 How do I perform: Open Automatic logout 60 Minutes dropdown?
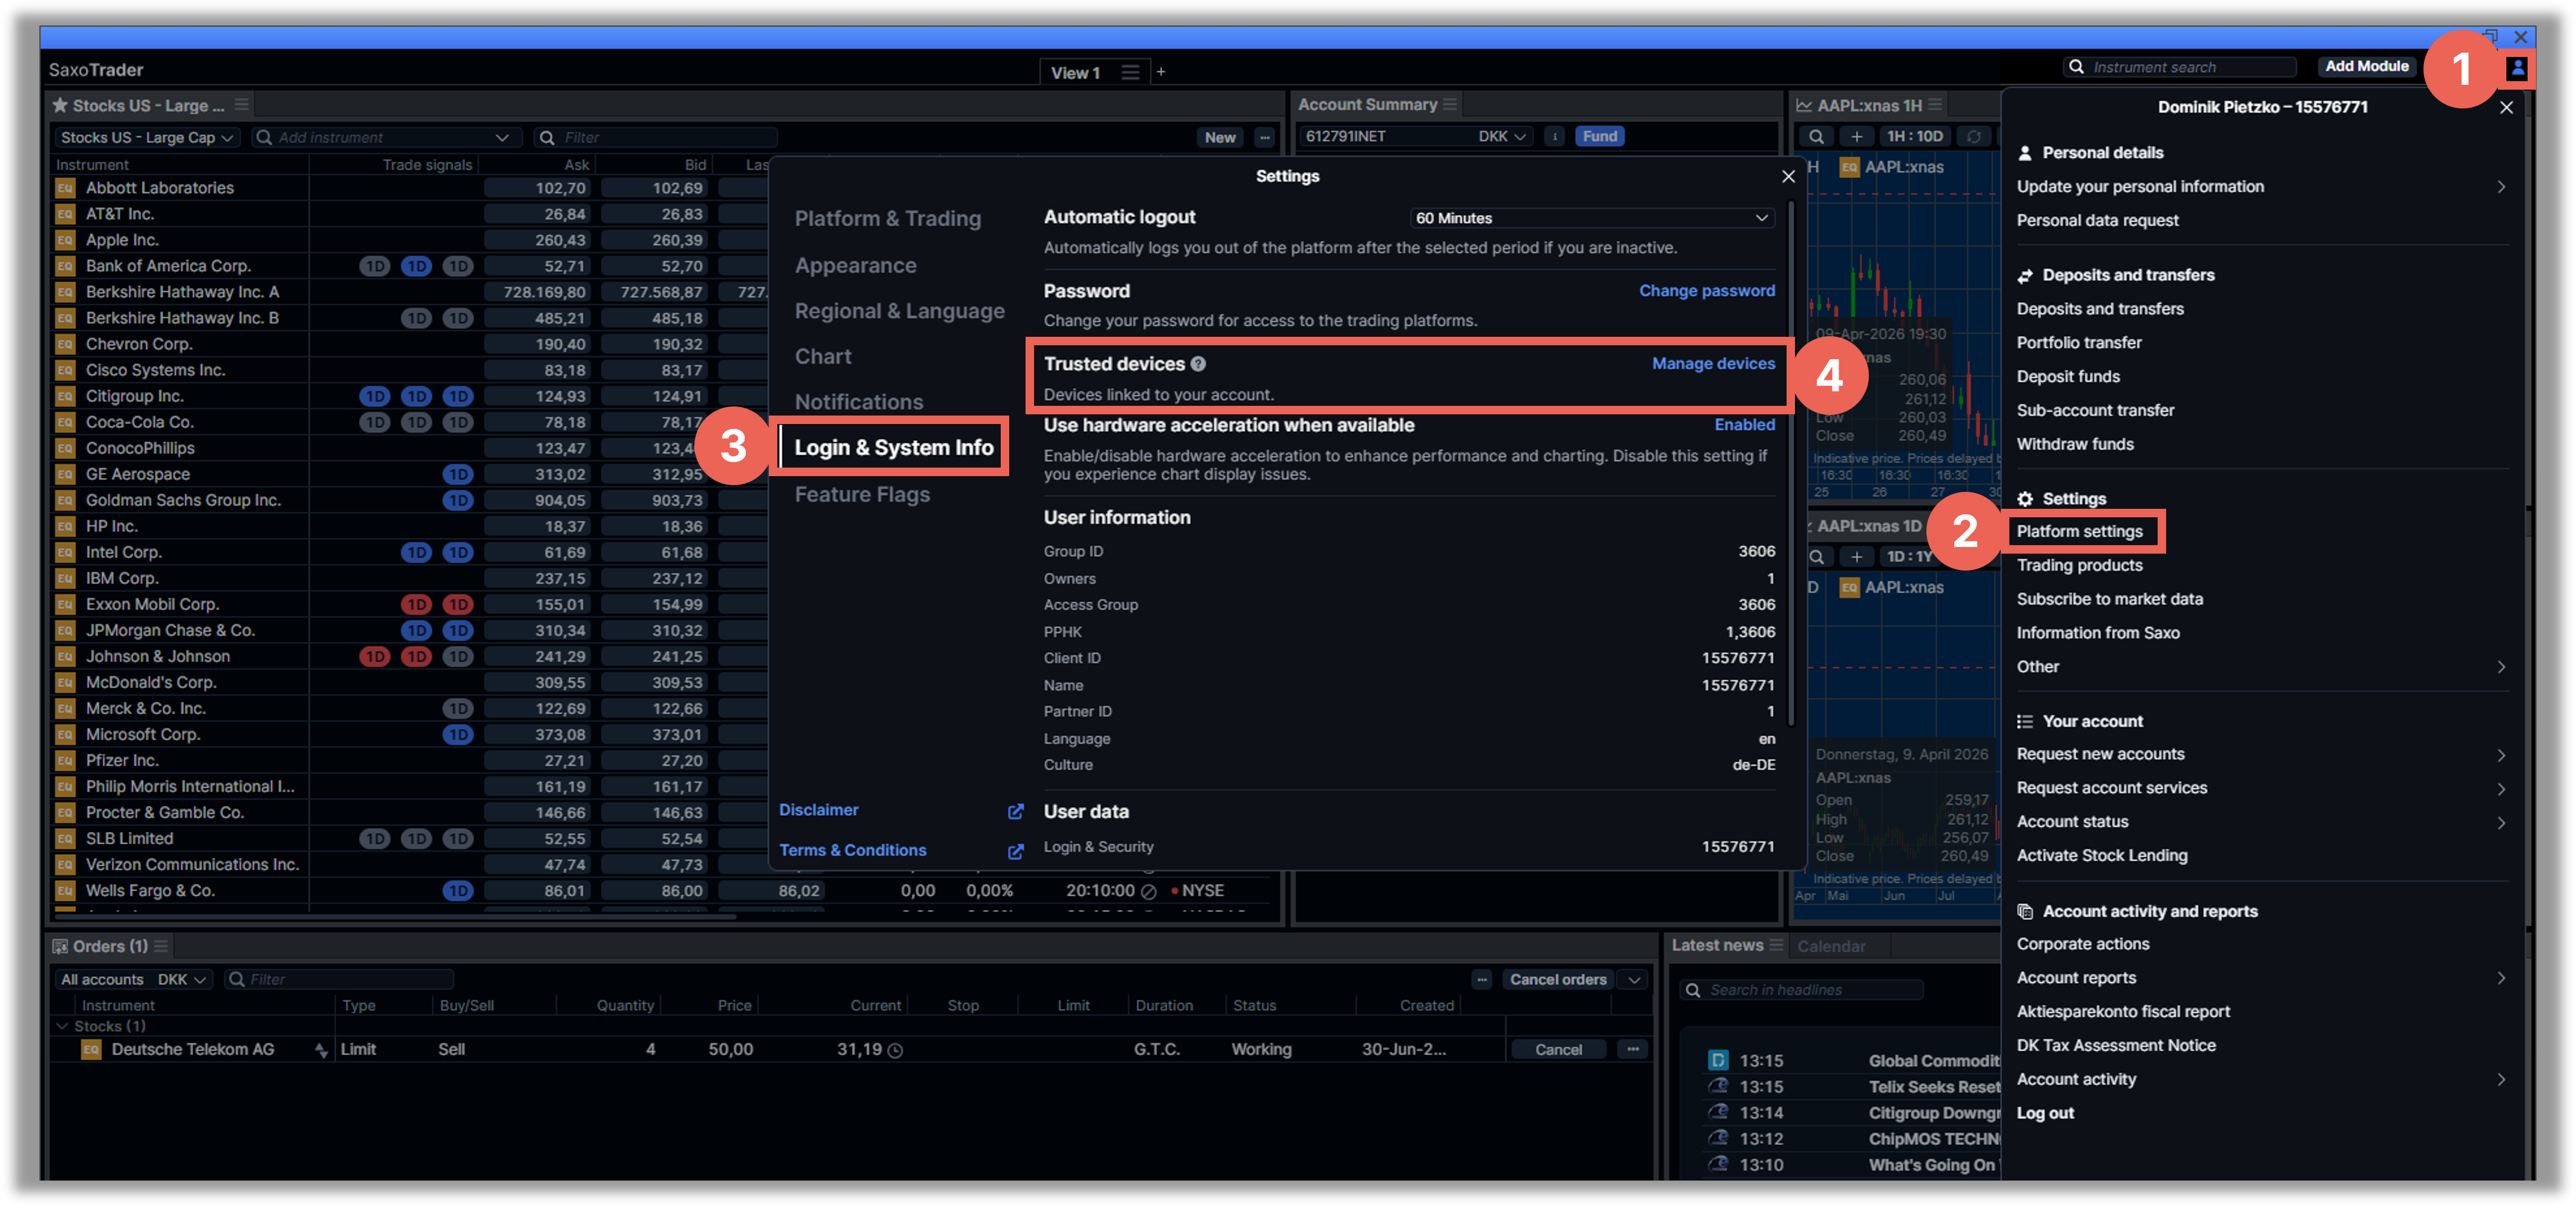[x=1592, y=218]
